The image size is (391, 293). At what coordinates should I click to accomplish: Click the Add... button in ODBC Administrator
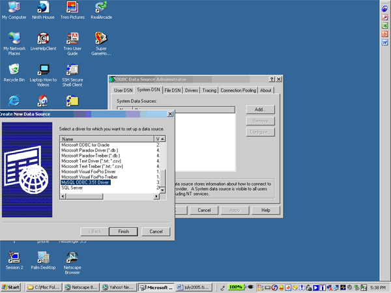260,109
